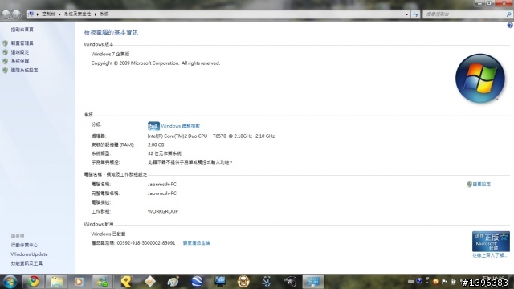Open the Windows Update sidebar link
This screenshot has height=289, width=514.
point(29,254)
